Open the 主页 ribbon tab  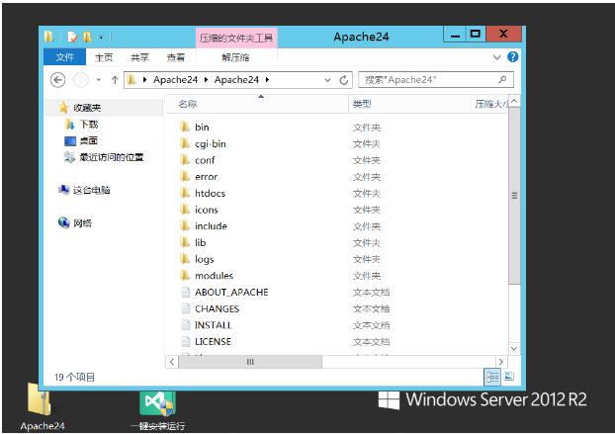pyautogui.click(x=104, y=57)
